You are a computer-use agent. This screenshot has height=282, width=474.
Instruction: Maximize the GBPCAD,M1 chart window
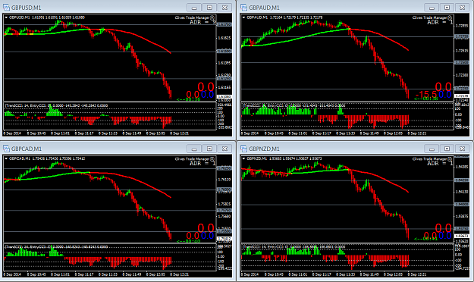point(209,149)
